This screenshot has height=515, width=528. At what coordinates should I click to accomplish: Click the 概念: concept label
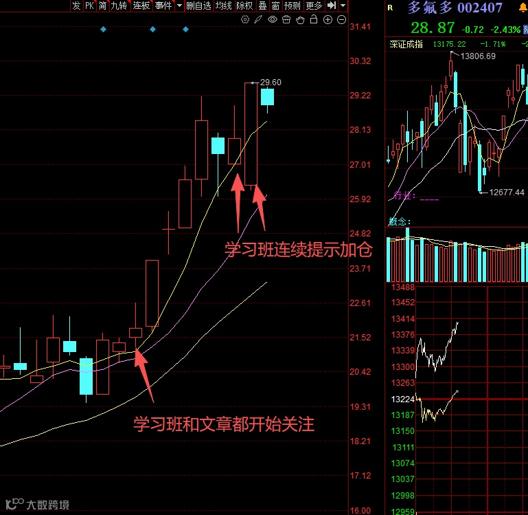(x=400, y=221)
